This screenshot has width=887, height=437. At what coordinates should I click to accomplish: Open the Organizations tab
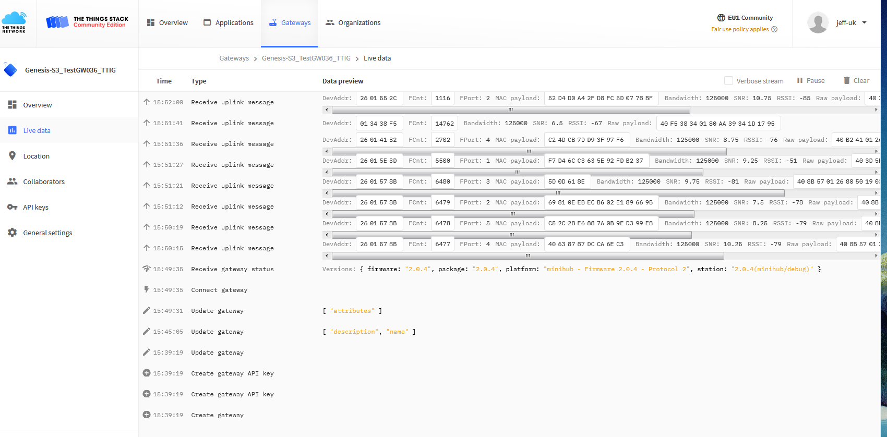[x=353, y=22]
